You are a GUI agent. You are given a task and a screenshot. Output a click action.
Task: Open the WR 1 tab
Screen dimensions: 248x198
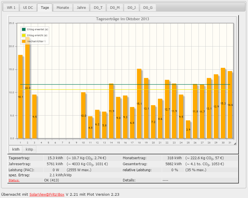pyautogui.click(x=11, y=8)
